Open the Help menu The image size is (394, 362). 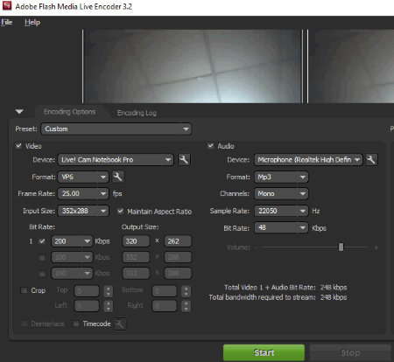pyautogui.click(x=32, y=22)
